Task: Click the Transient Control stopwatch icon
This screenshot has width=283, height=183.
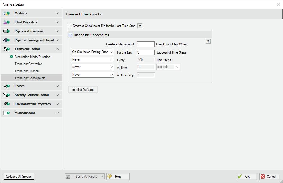Action: 6,49
